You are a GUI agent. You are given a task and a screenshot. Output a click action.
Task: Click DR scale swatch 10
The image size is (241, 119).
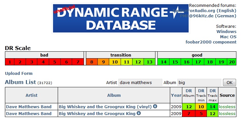click(115, 62)
